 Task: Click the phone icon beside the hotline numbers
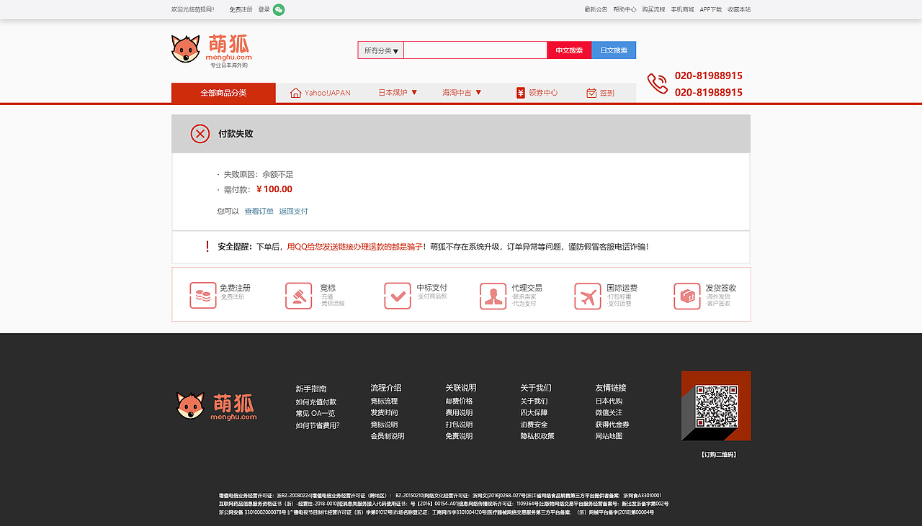pyautogui.click(x=658, y=83)
